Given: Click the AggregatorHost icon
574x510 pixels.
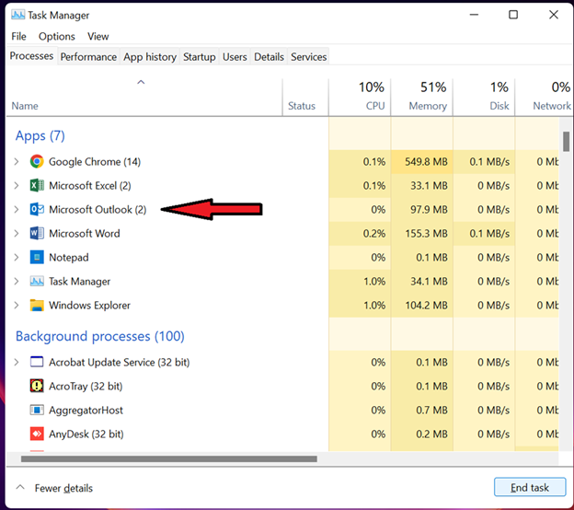Looking at the screenshot, I should click(x=37, y=410).
